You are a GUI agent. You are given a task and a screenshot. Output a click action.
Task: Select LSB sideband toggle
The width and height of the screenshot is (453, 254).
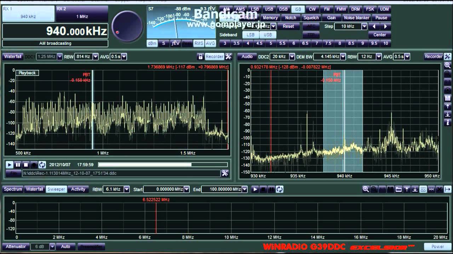click(x=251, y=35)
